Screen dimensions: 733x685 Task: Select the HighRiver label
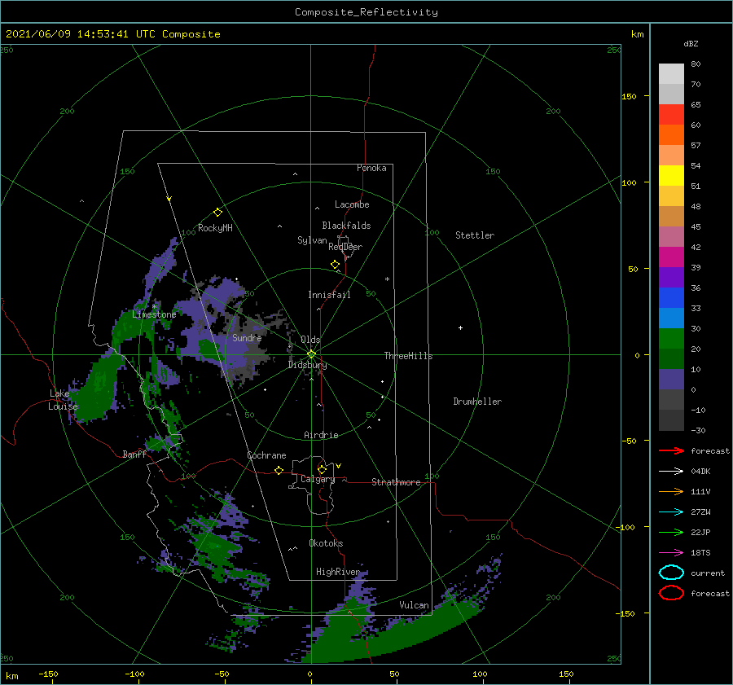click(338, 572)
